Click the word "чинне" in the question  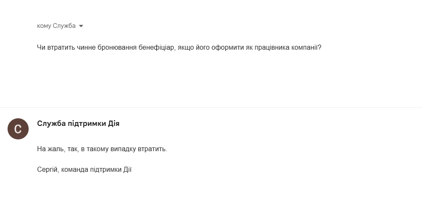coord(86,48)
